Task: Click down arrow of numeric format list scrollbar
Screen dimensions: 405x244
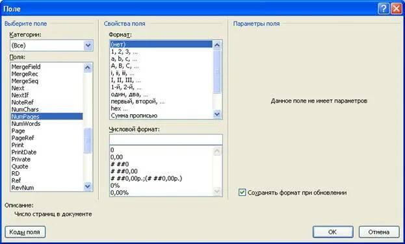Action: pos(217,191)
